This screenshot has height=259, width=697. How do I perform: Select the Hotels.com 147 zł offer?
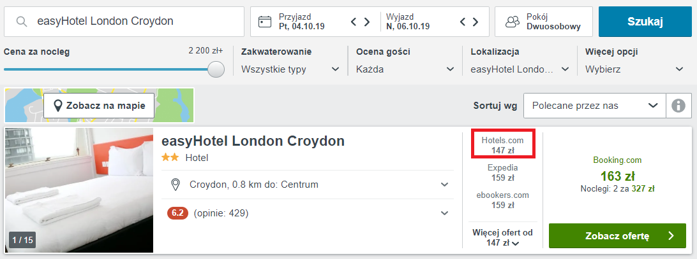(503, 144)
